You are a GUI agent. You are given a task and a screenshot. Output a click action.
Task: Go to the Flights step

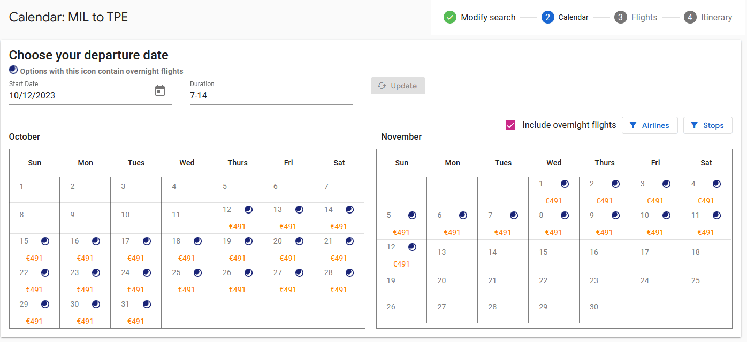[x=636, y=17]
